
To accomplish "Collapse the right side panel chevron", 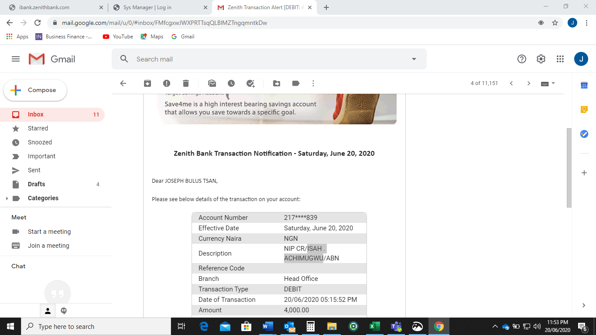I will (x=584, y=305).
